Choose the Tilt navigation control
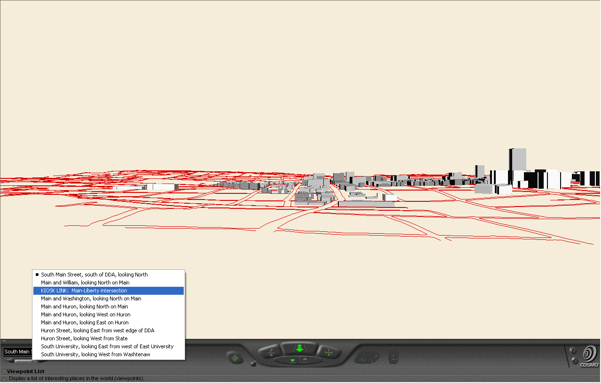 (271, 352)
